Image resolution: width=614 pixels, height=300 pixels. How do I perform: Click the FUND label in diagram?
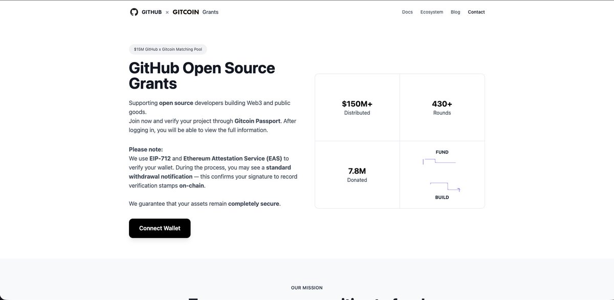[442, 152]
